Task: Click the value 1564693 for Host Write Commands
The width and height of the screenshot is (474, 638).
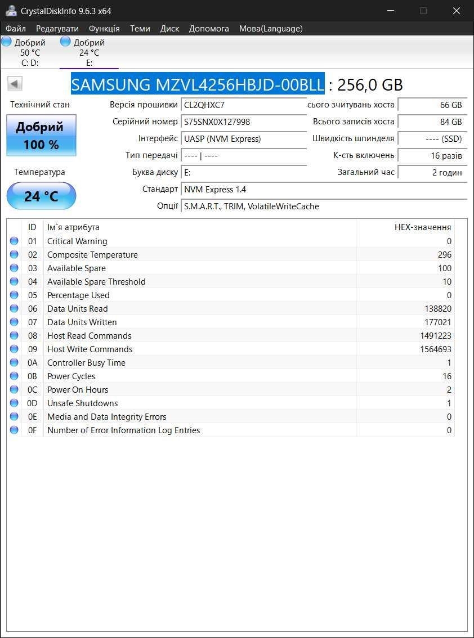Action: pos(436,349)
